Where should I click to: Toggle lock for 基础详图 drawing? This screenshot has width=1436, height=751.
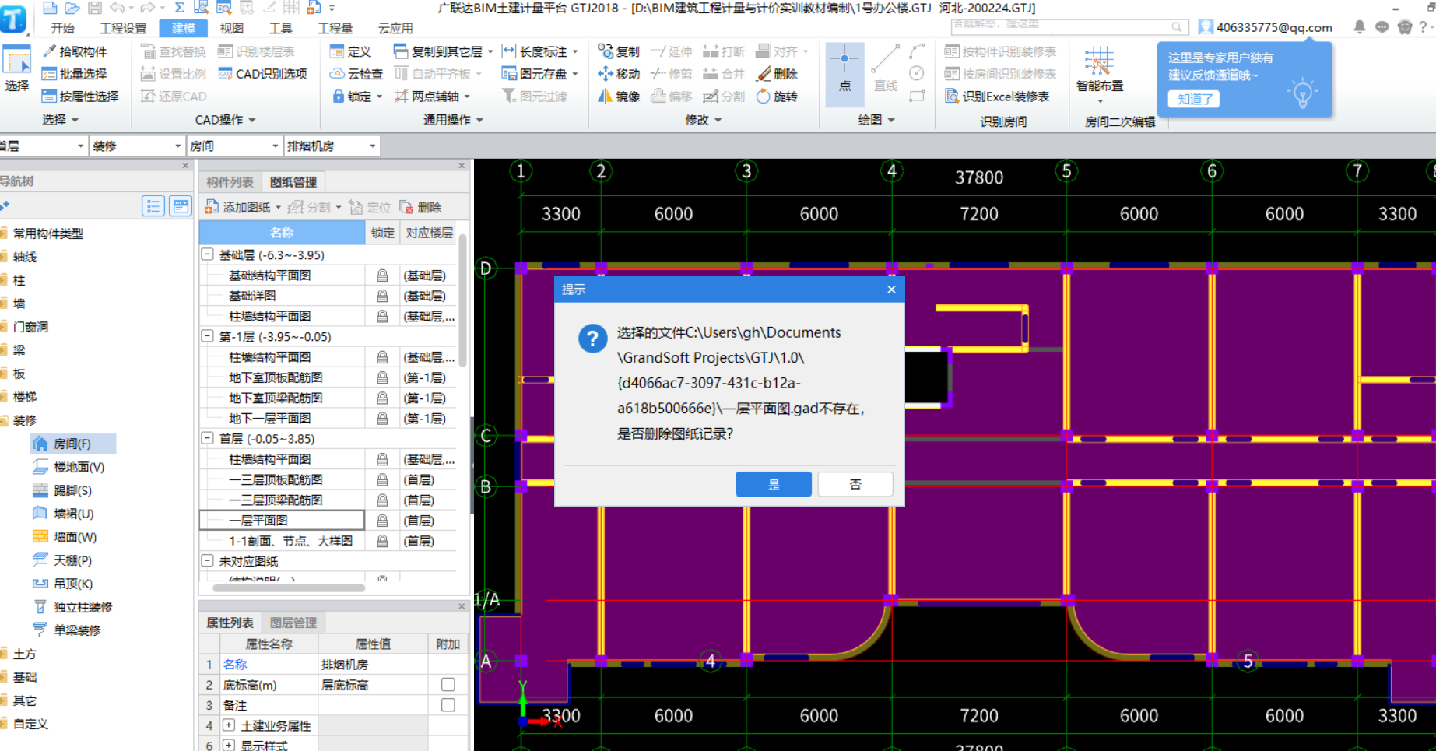(x=382, y=296)
